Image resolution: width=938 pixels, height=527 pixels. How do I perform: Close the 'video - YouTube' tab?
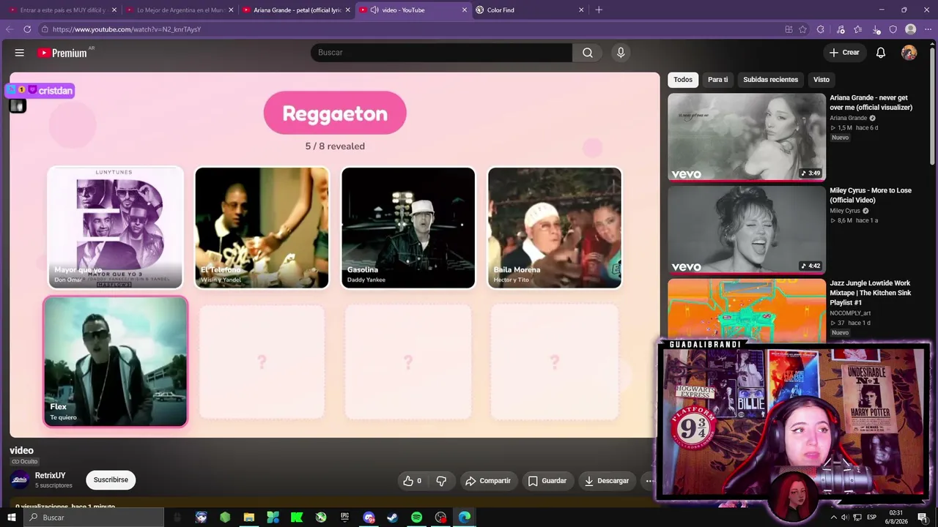(x=464, y=10)
